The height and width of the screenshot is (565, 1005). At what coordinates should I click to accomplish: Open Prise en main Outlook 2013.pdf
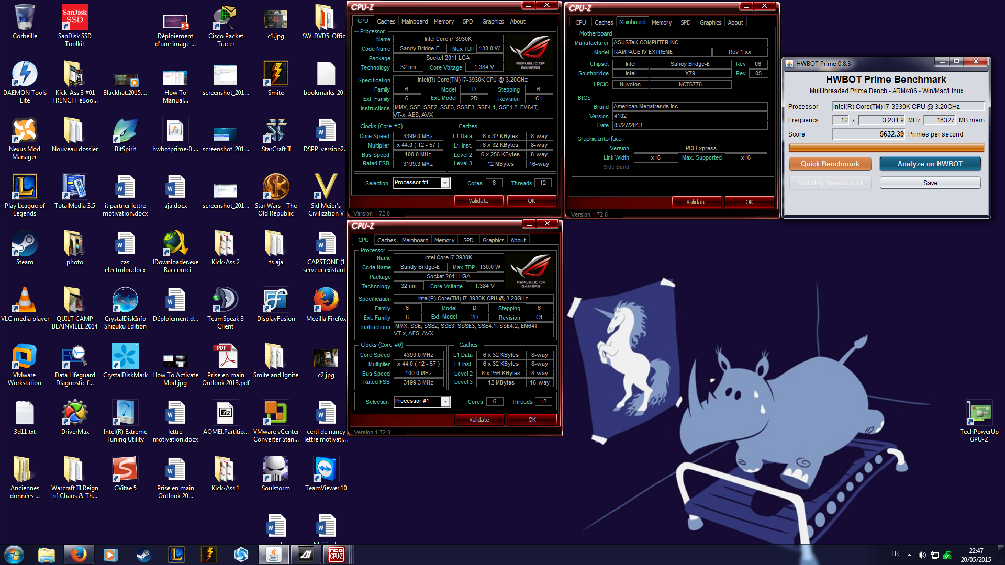[226, 364]
